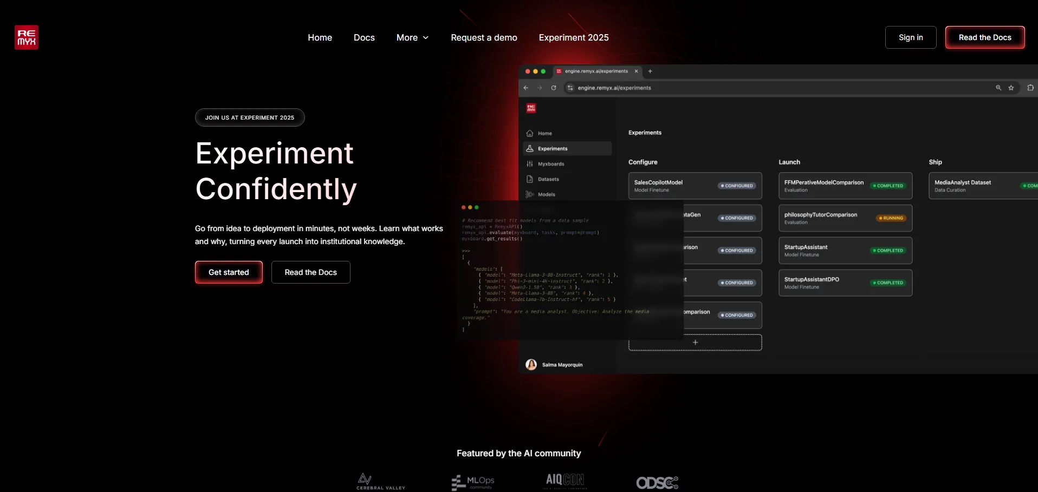Expand the More dropdown menu
Viewport: 1038px width, 492px height.
(x=407, y=37)
